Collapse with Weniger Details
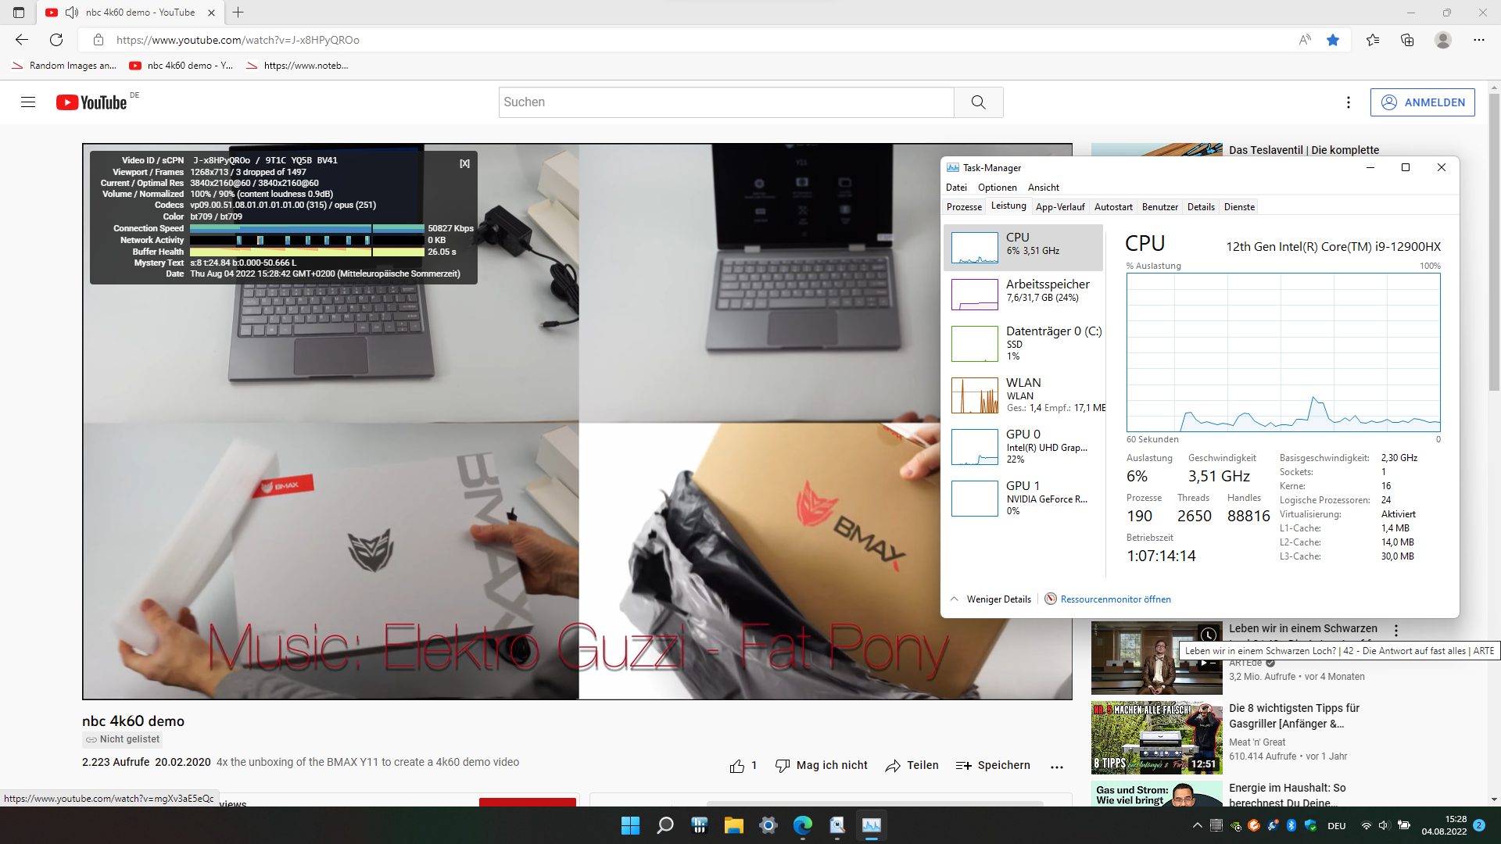1501x844 pixels. point(991,599)
